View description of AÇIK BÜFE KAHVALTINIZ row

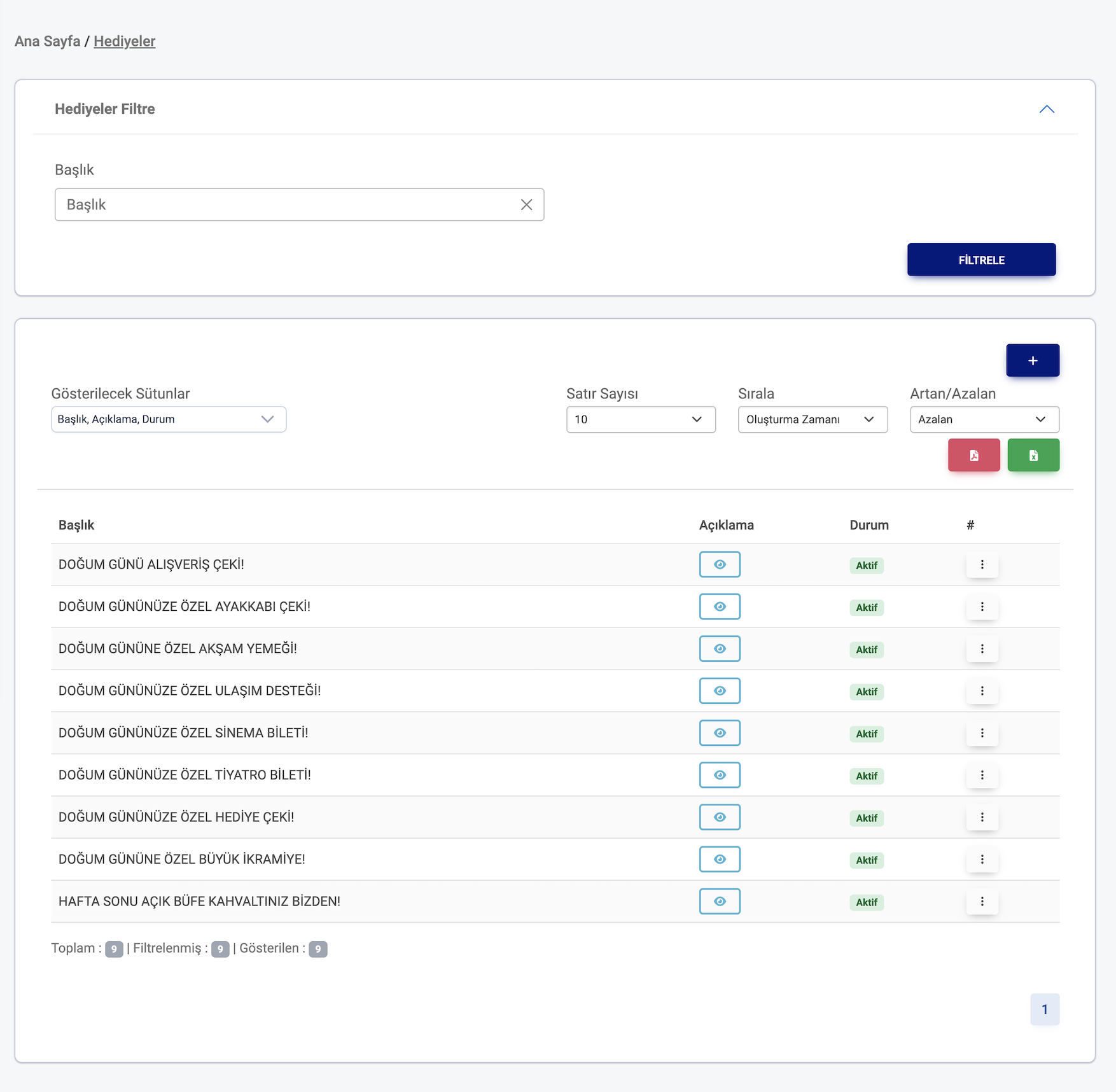tap(720, 901)
